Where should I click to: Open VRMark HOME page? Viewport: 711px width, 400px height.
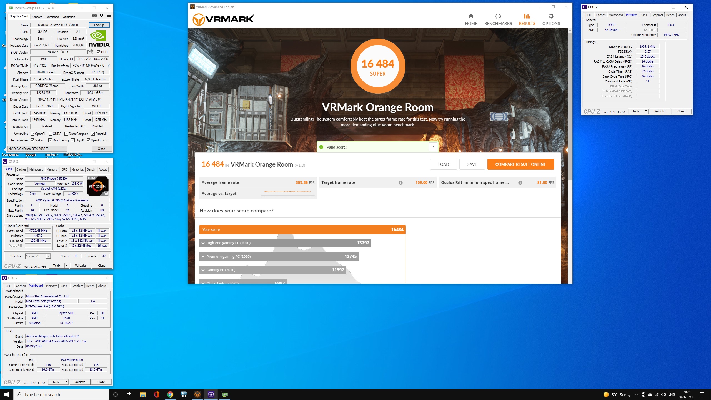[471, 19]
